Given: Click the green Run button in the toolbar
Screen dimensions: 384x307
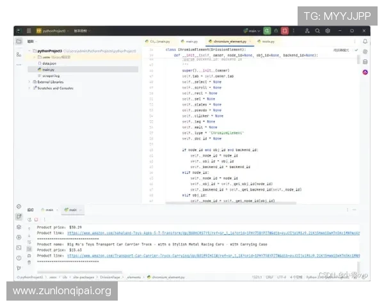Looking at the screenshot, I should pyautogui.click(x=268, y=31).
